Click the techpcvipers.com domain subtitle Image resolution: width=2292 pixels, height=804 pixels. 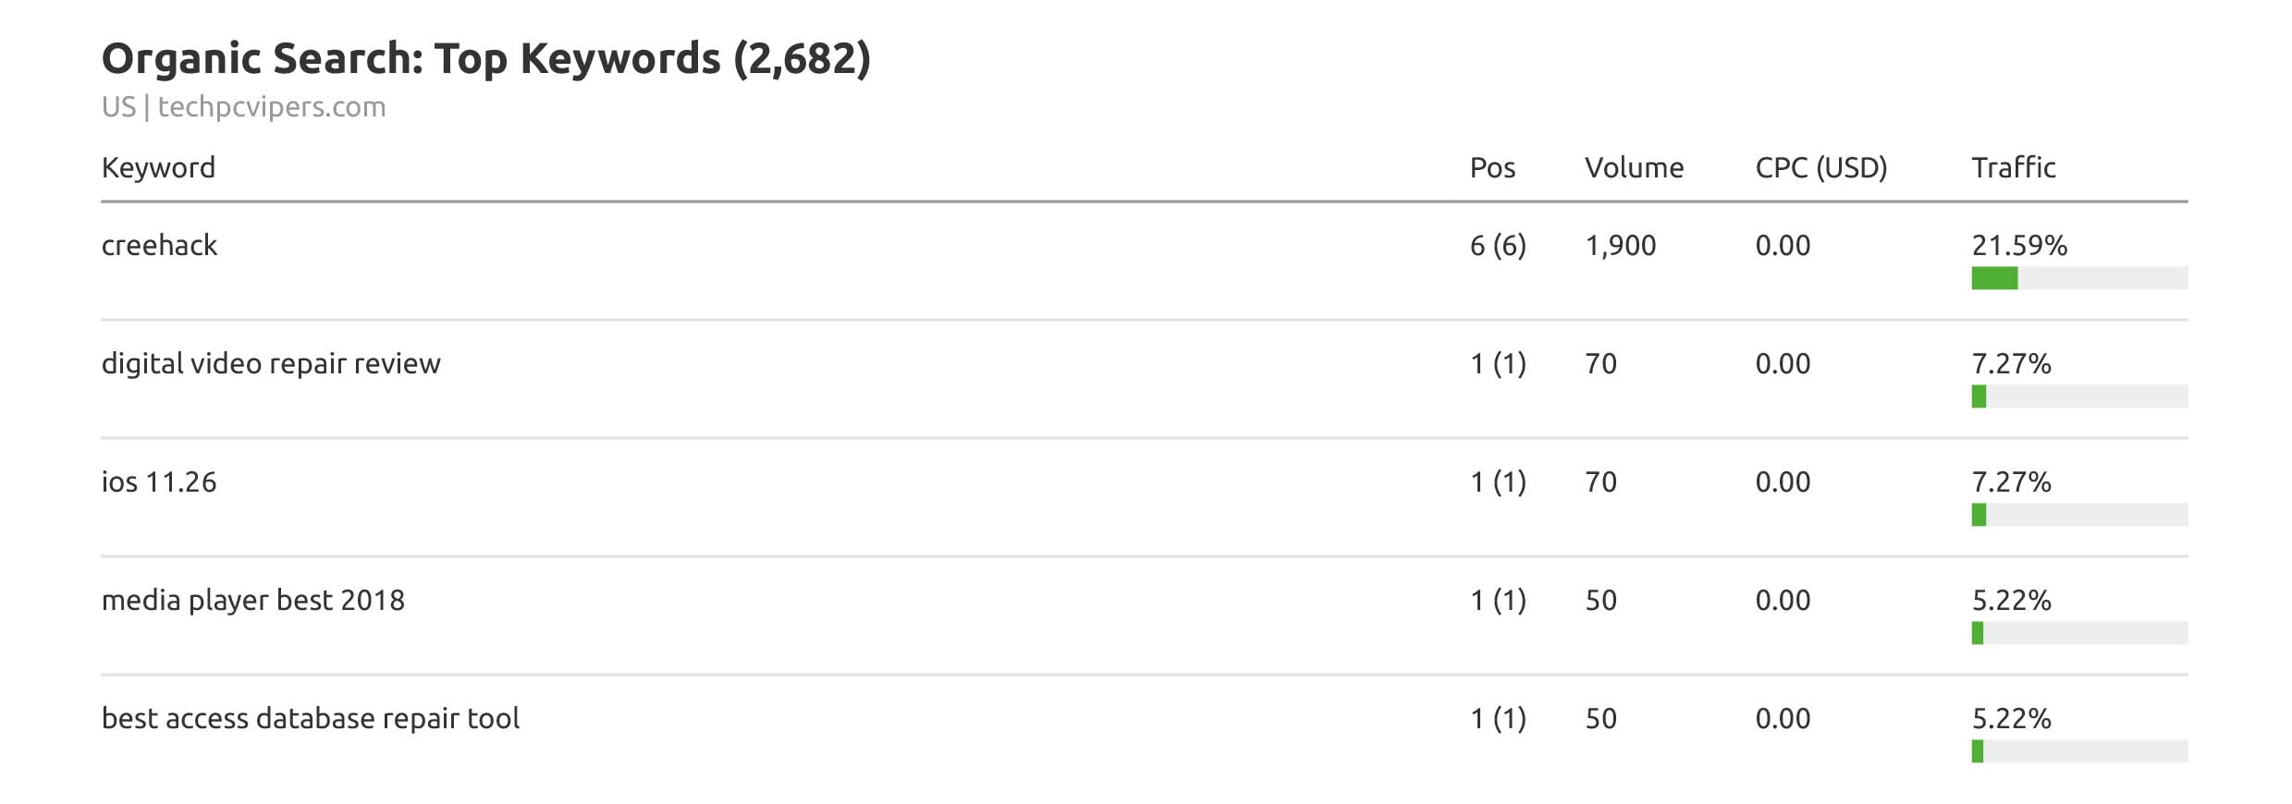pos(271,107)
